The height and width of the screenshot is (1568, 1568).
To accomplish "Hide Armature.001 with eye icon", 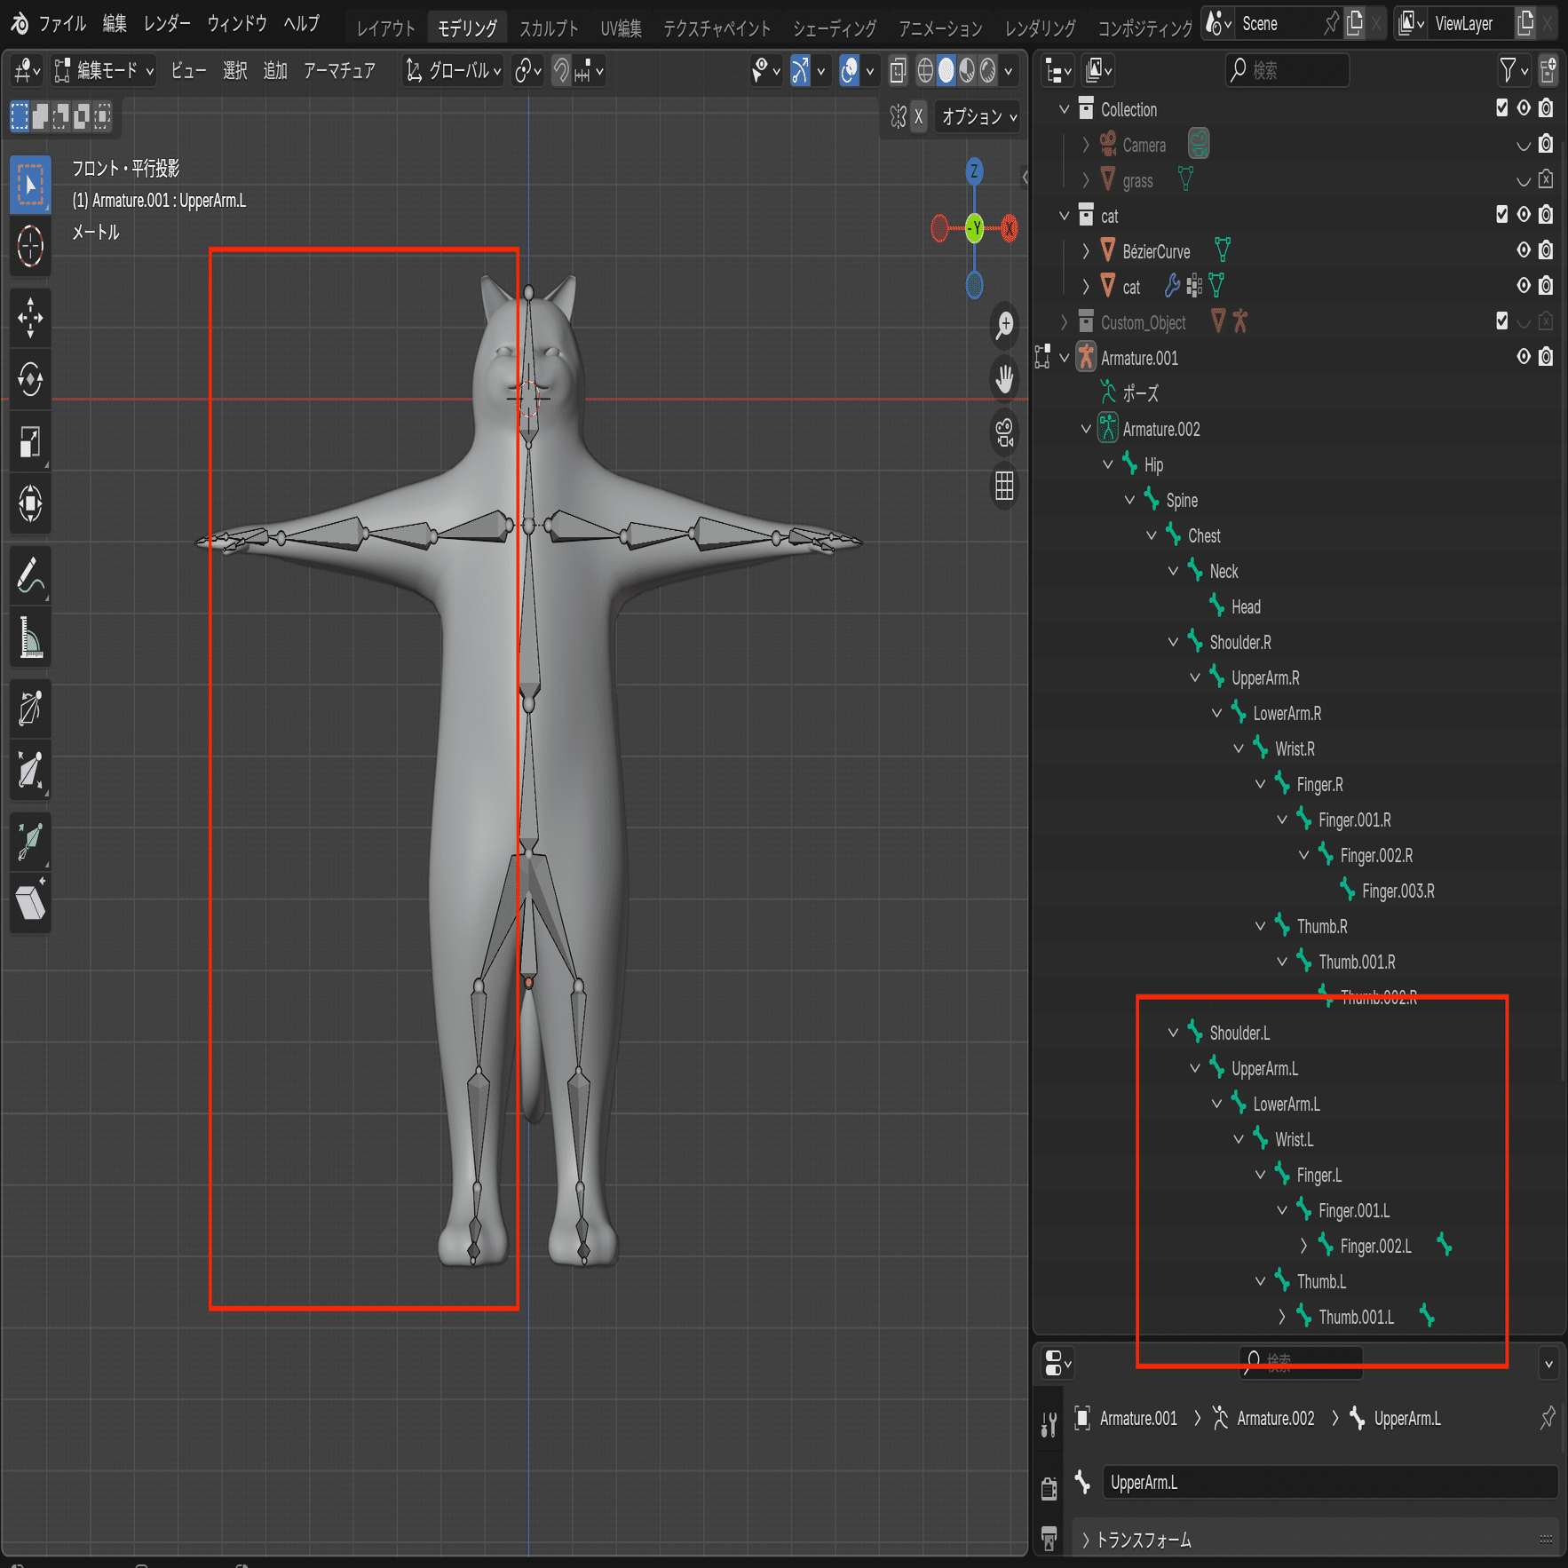I will (1524, 357).
